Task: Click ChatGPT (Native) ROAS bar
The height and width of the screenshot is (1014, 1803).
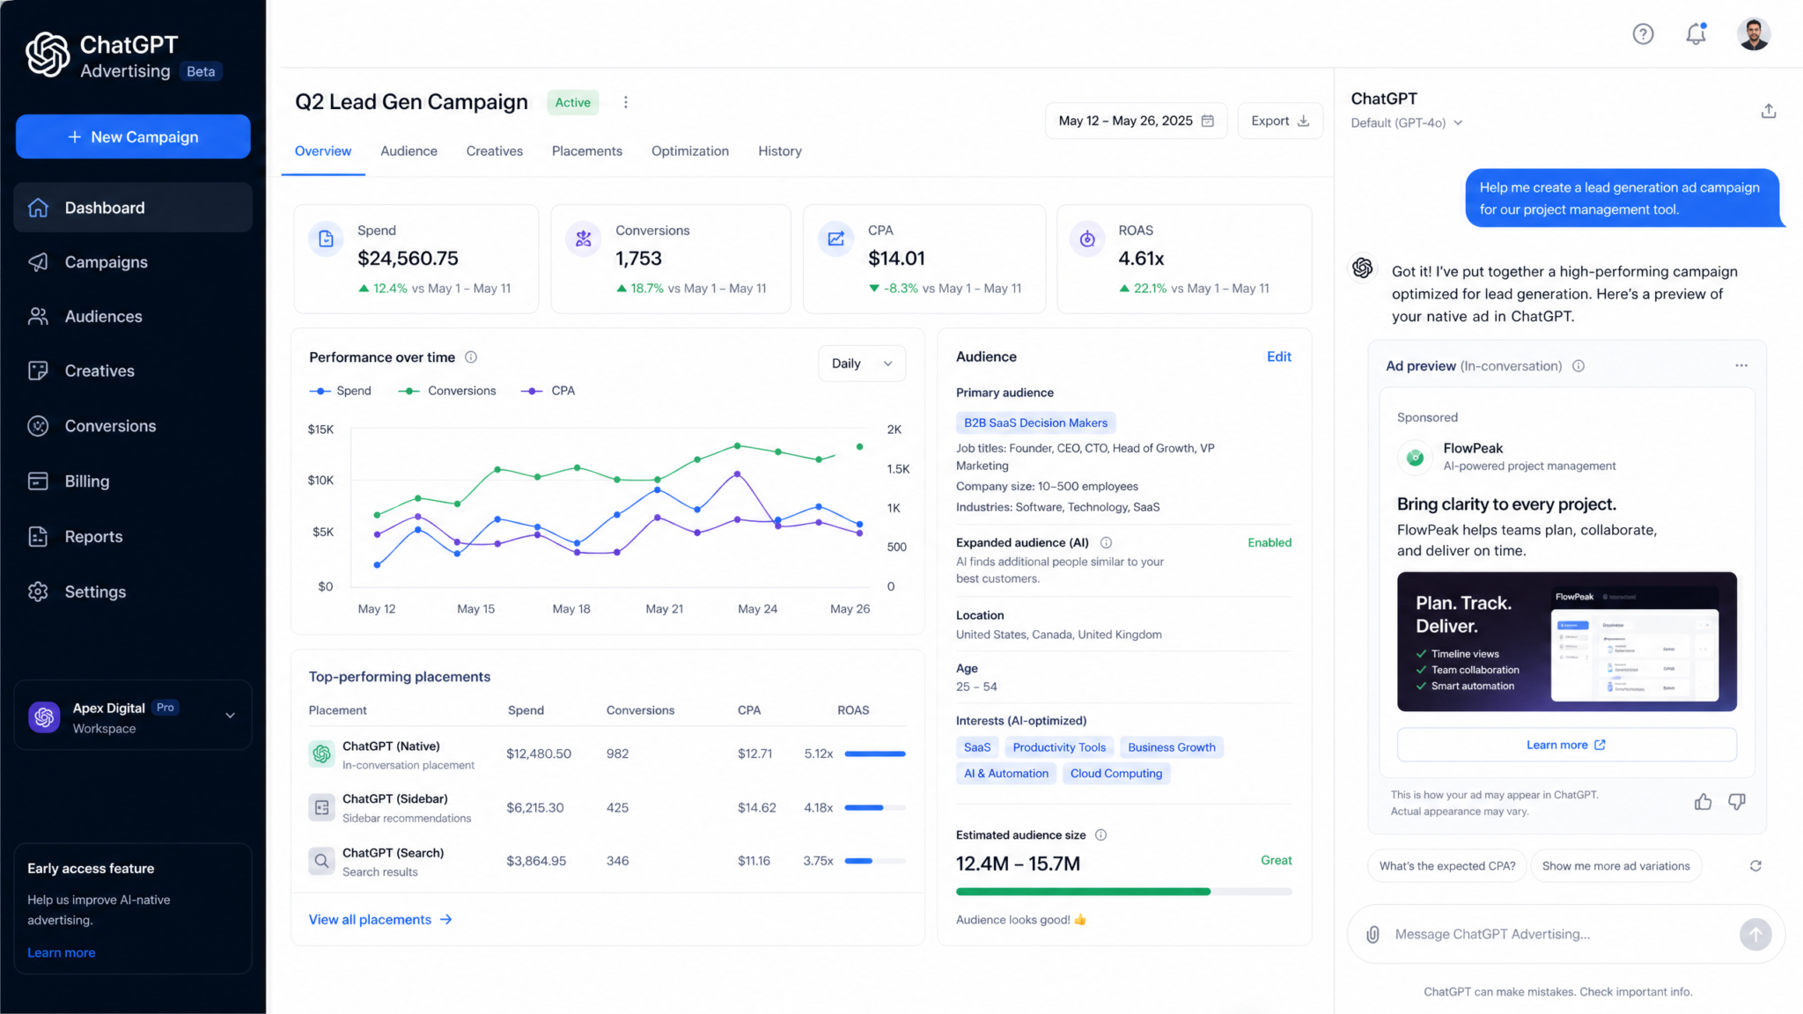Action: pos(874,754)
